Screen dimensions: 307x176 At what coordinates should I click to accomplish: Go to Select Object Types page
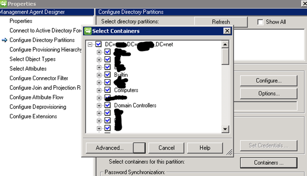pos(32,59)
